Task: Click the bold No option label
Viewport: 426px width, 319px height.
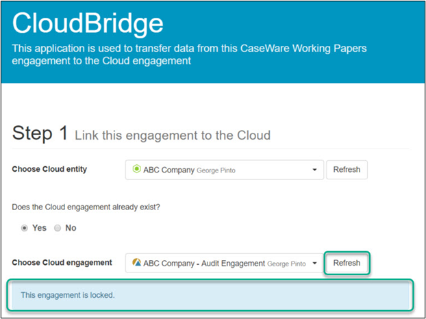Action: [71, 228]
